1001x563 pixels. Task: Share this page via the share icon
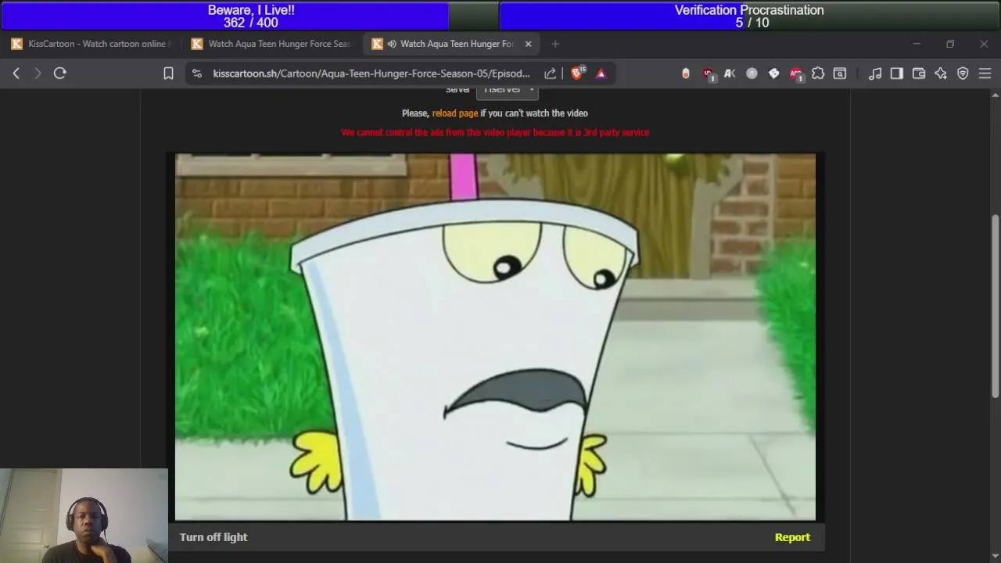tap(551, 74)
